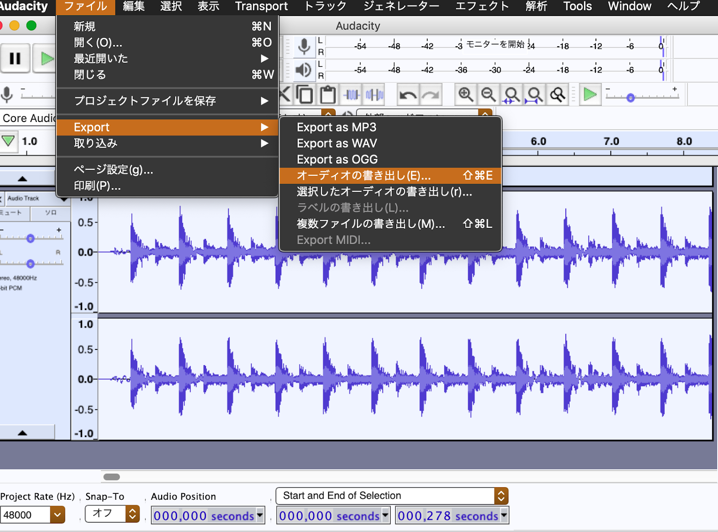Screen dimensions: 718x532
Task: Choose Export as WAV
Action: tap(390, 144)
